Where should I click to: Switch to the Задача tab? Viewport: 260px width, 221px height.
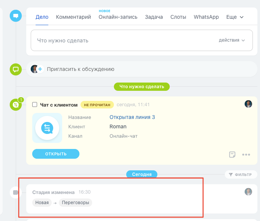154,17
